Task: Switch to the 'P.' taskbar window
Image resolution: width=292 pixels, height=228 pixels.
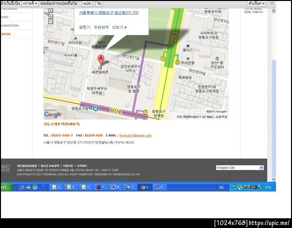Action: 160,187
